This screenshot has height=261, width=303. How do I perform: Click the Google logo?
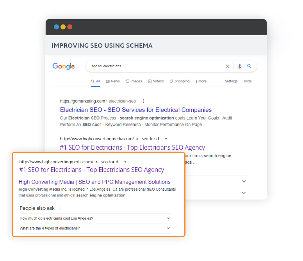click(64, 66)
